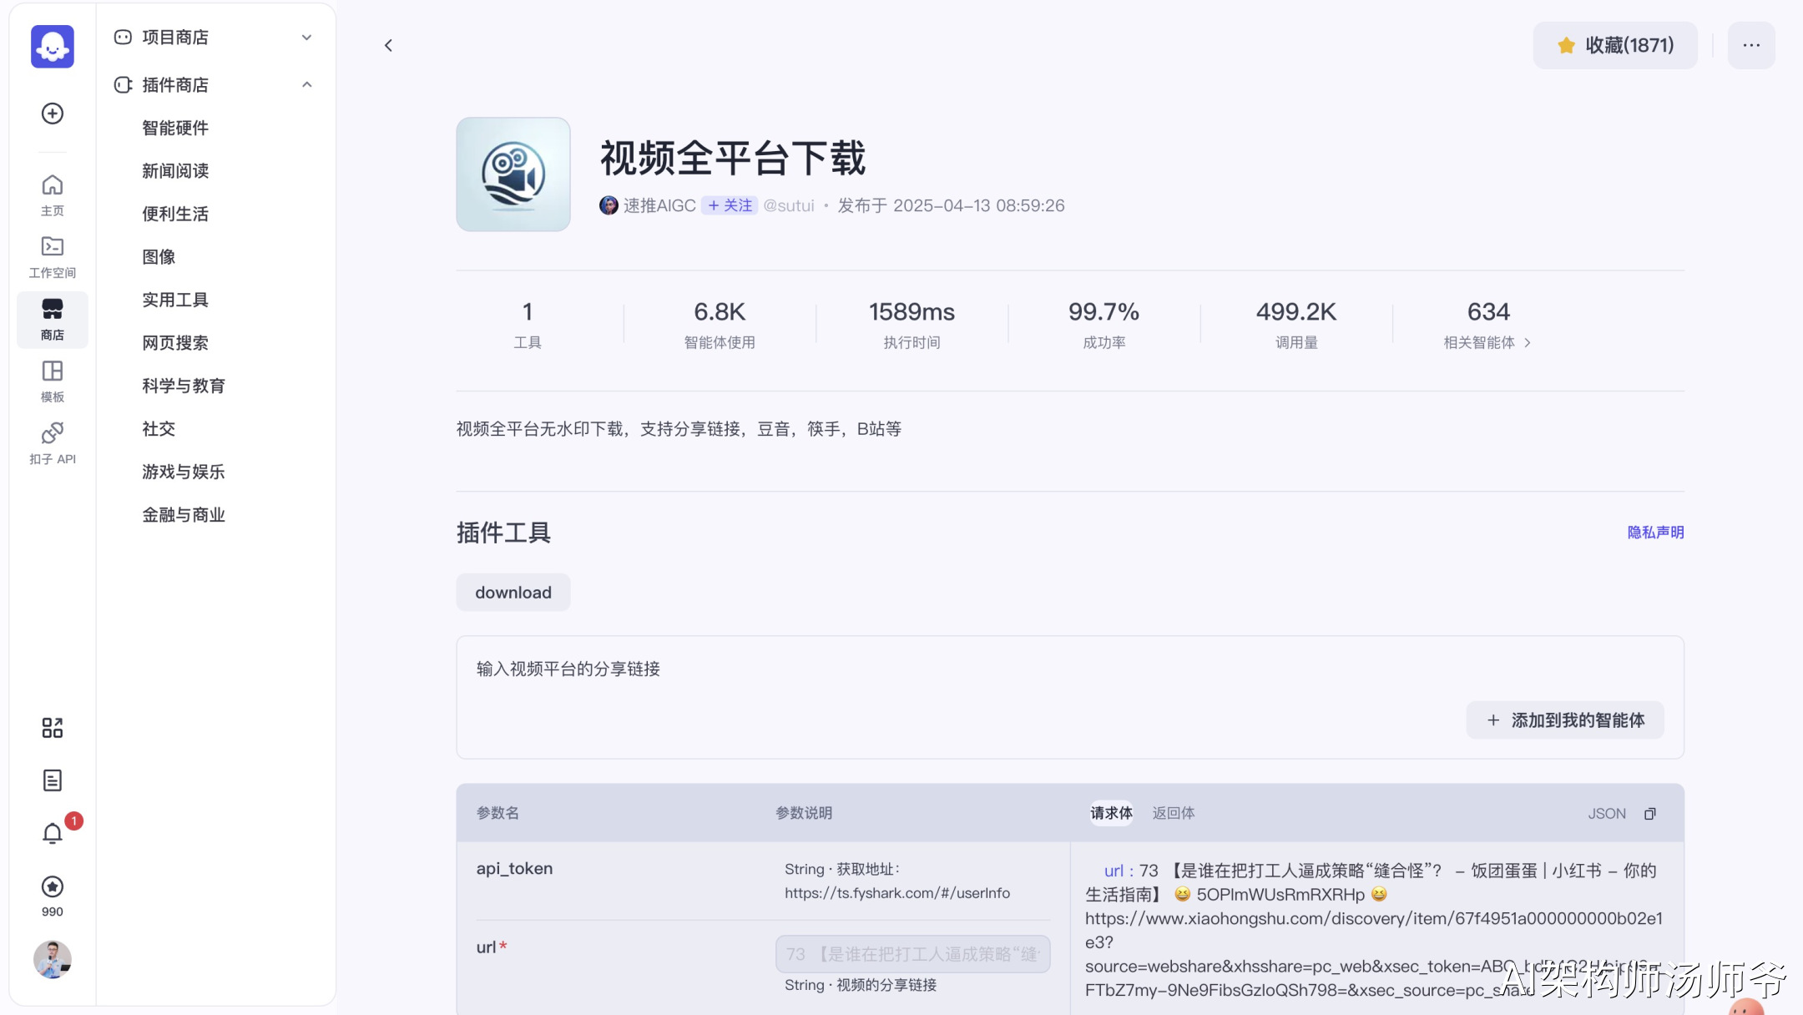This screenshot has width=1803, height=1015.
Task: Open the 工作空间 workspace icon
Action: 53,255
